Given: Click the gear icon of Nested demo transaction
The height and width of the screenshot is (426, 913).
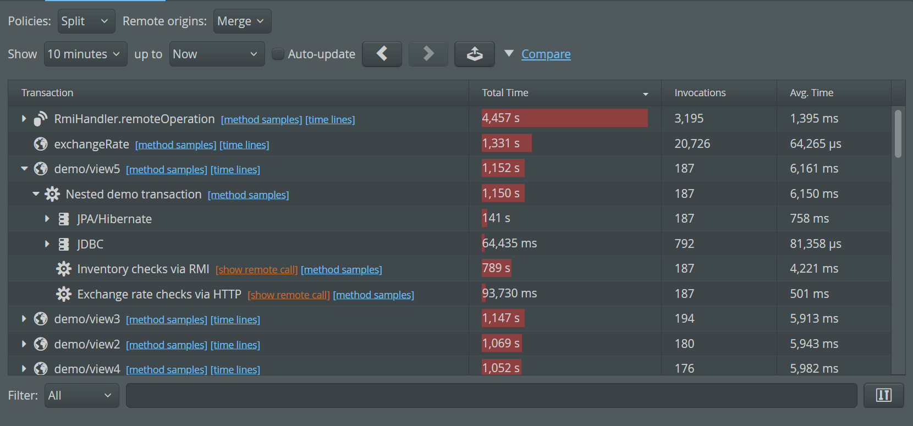Looking at the screenshot, I should tap(52, 194).
